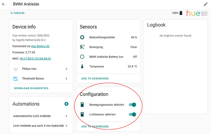Click Add to Dashboard under Configuration
The image size is (211, 134).
pyautogui.click(x=95, y=127)
